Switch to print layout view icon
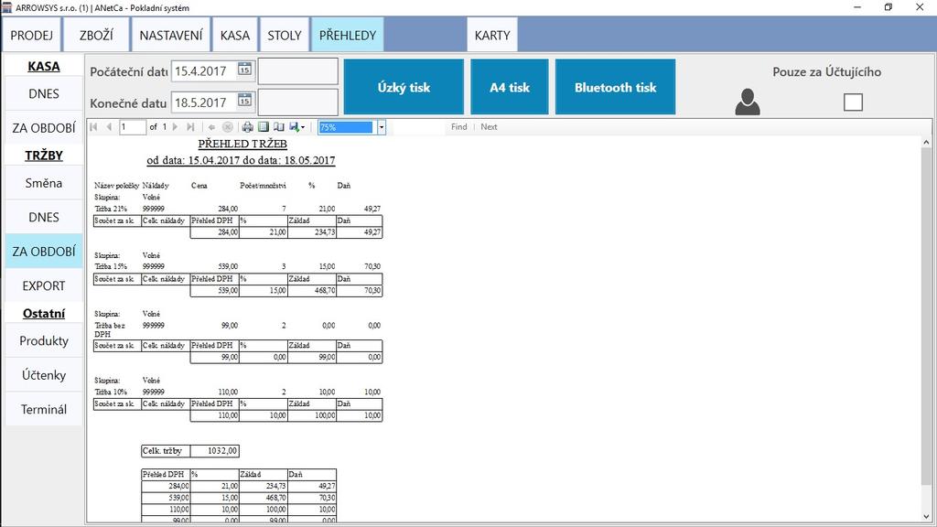 pyautogui.click(x=263, y=126)
